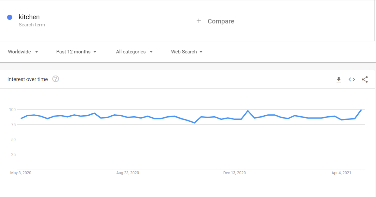Open the embed code icon
Screen dimensions: 376x197
point(352,79)
